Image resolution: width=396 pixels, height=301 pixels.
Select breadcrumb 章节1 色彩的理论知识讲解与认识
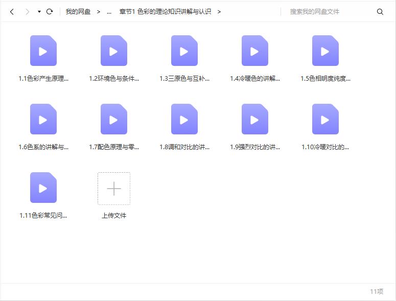click(x=165, y=12)
